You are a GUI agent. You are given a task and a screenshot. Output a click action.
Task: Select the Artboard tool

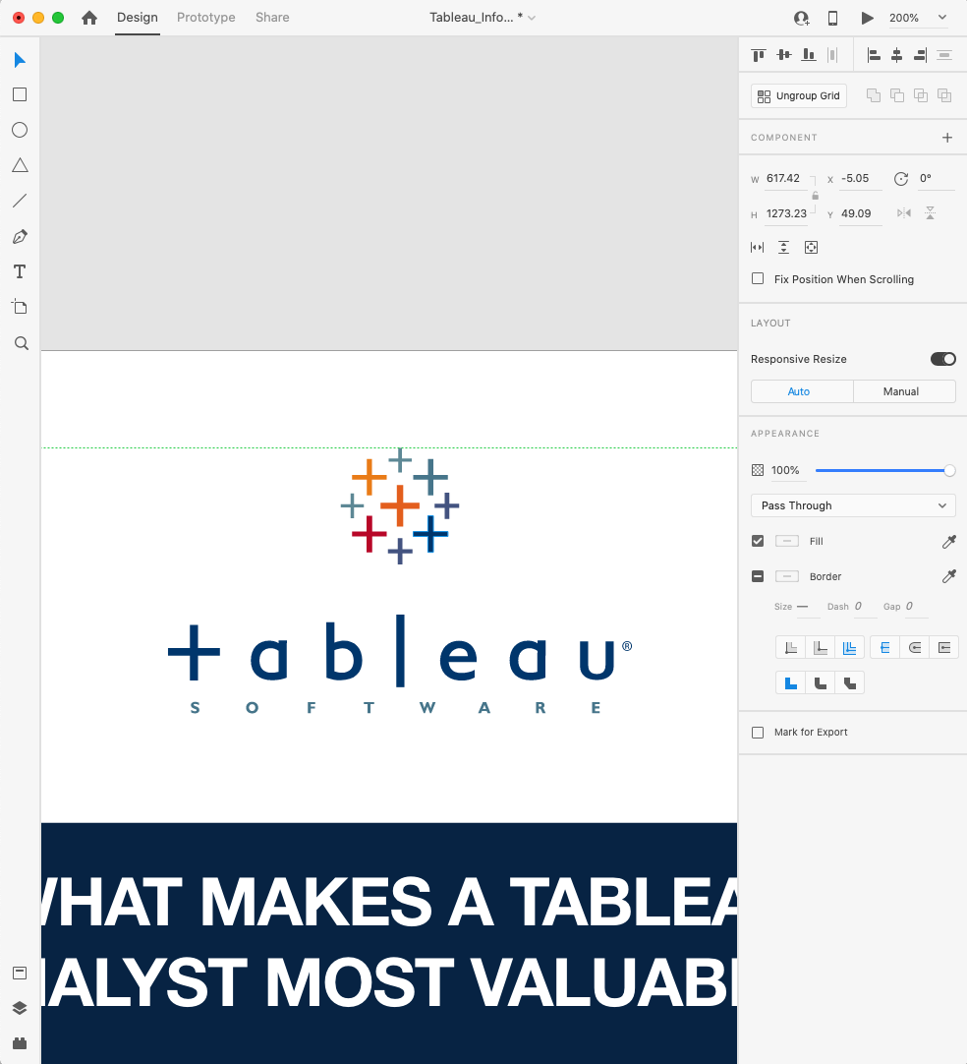click(x=20, y=307)
